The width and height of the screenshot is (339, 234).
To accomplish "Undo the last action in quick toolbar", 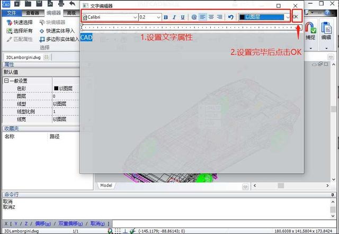I will click(72, 4).
